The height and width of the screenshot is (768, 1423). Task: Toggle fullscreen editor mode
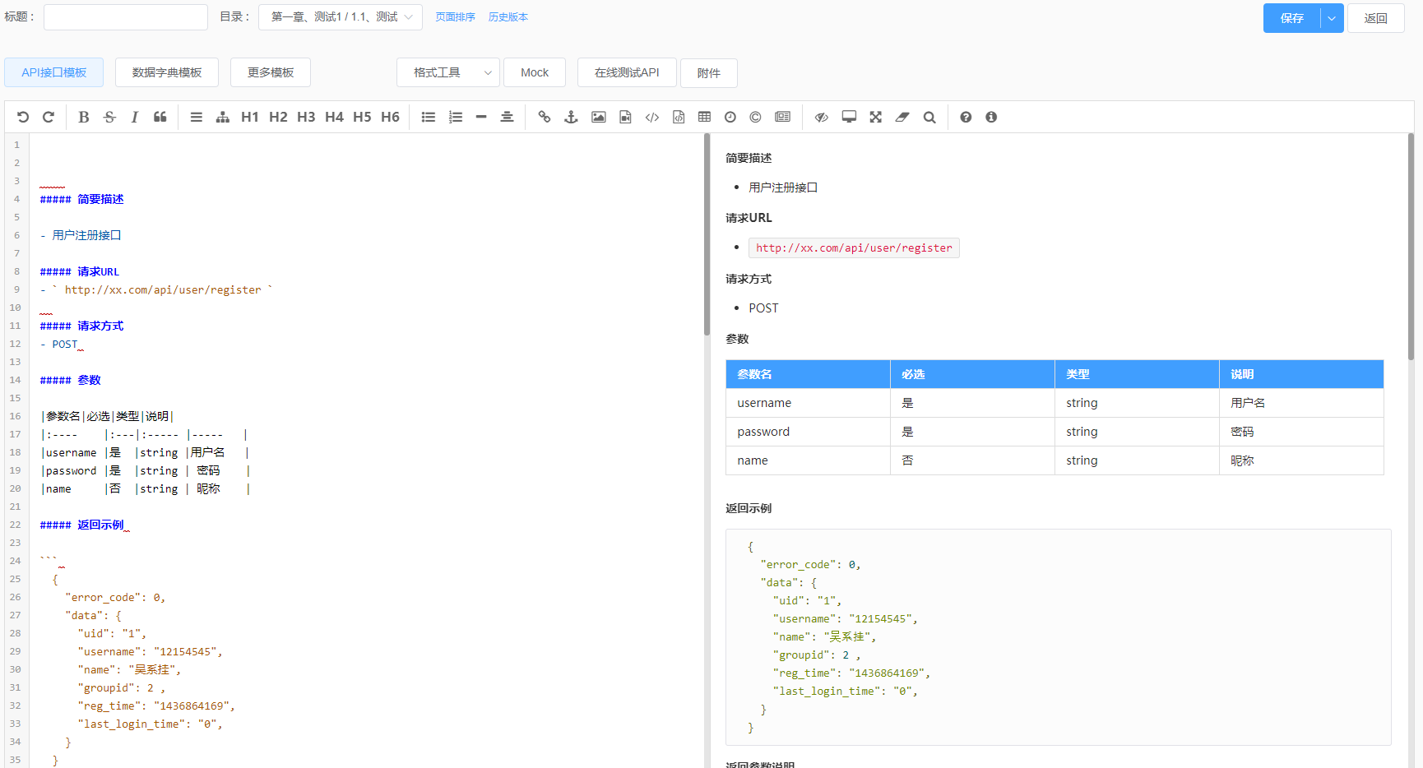coord(876,117)
